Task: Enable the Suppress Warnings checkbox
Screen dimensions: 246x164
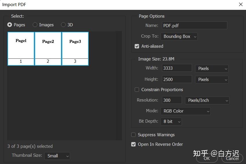Action: pyautogui.click(x=133, y=135)
